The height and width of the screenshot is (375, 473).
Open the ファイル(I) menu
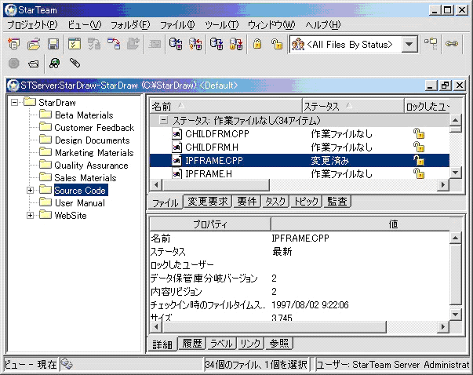tap(177, 25)
